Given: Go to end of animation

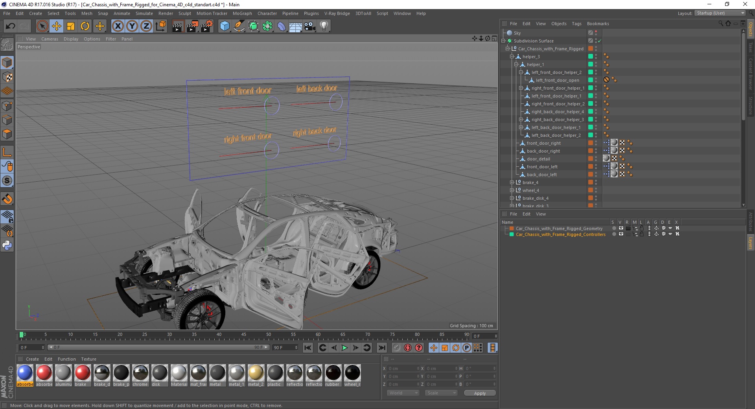Looking at the screenshot, I should pos(381,348).
